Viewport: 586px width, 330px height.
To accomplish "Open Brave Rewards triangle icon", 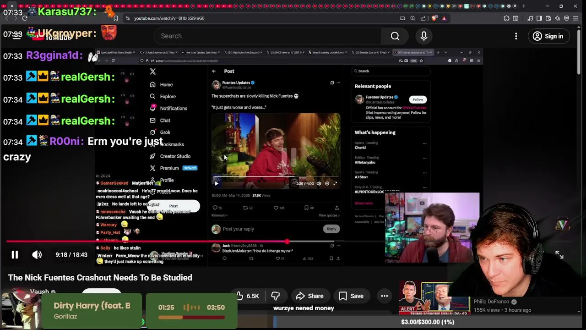I will [x=444, y=18].
